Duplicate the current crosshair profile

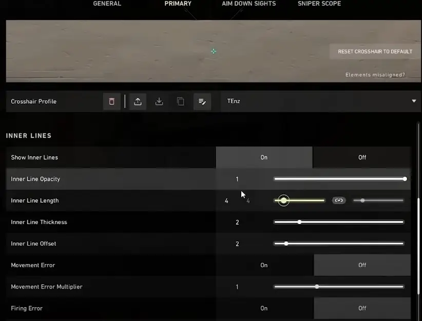[x=181, y=102]
